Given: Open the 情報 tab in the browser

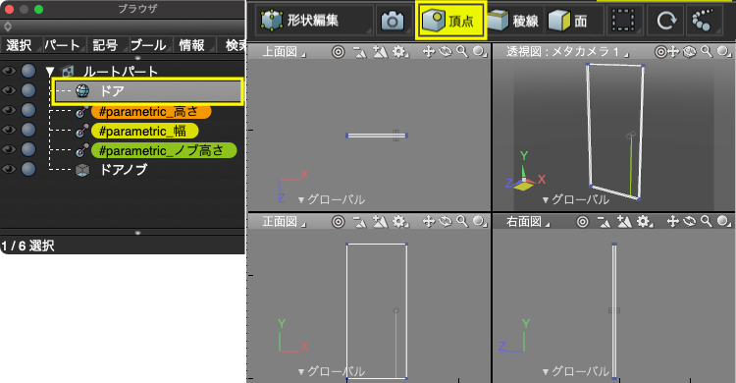Looking at the screenshot, I should point(191,45).
